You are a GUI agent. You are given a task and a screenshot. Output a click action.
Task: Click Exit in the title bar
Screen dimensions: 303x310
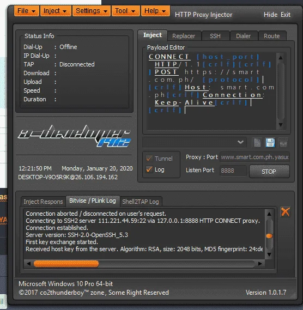click(x=286, y=15)
